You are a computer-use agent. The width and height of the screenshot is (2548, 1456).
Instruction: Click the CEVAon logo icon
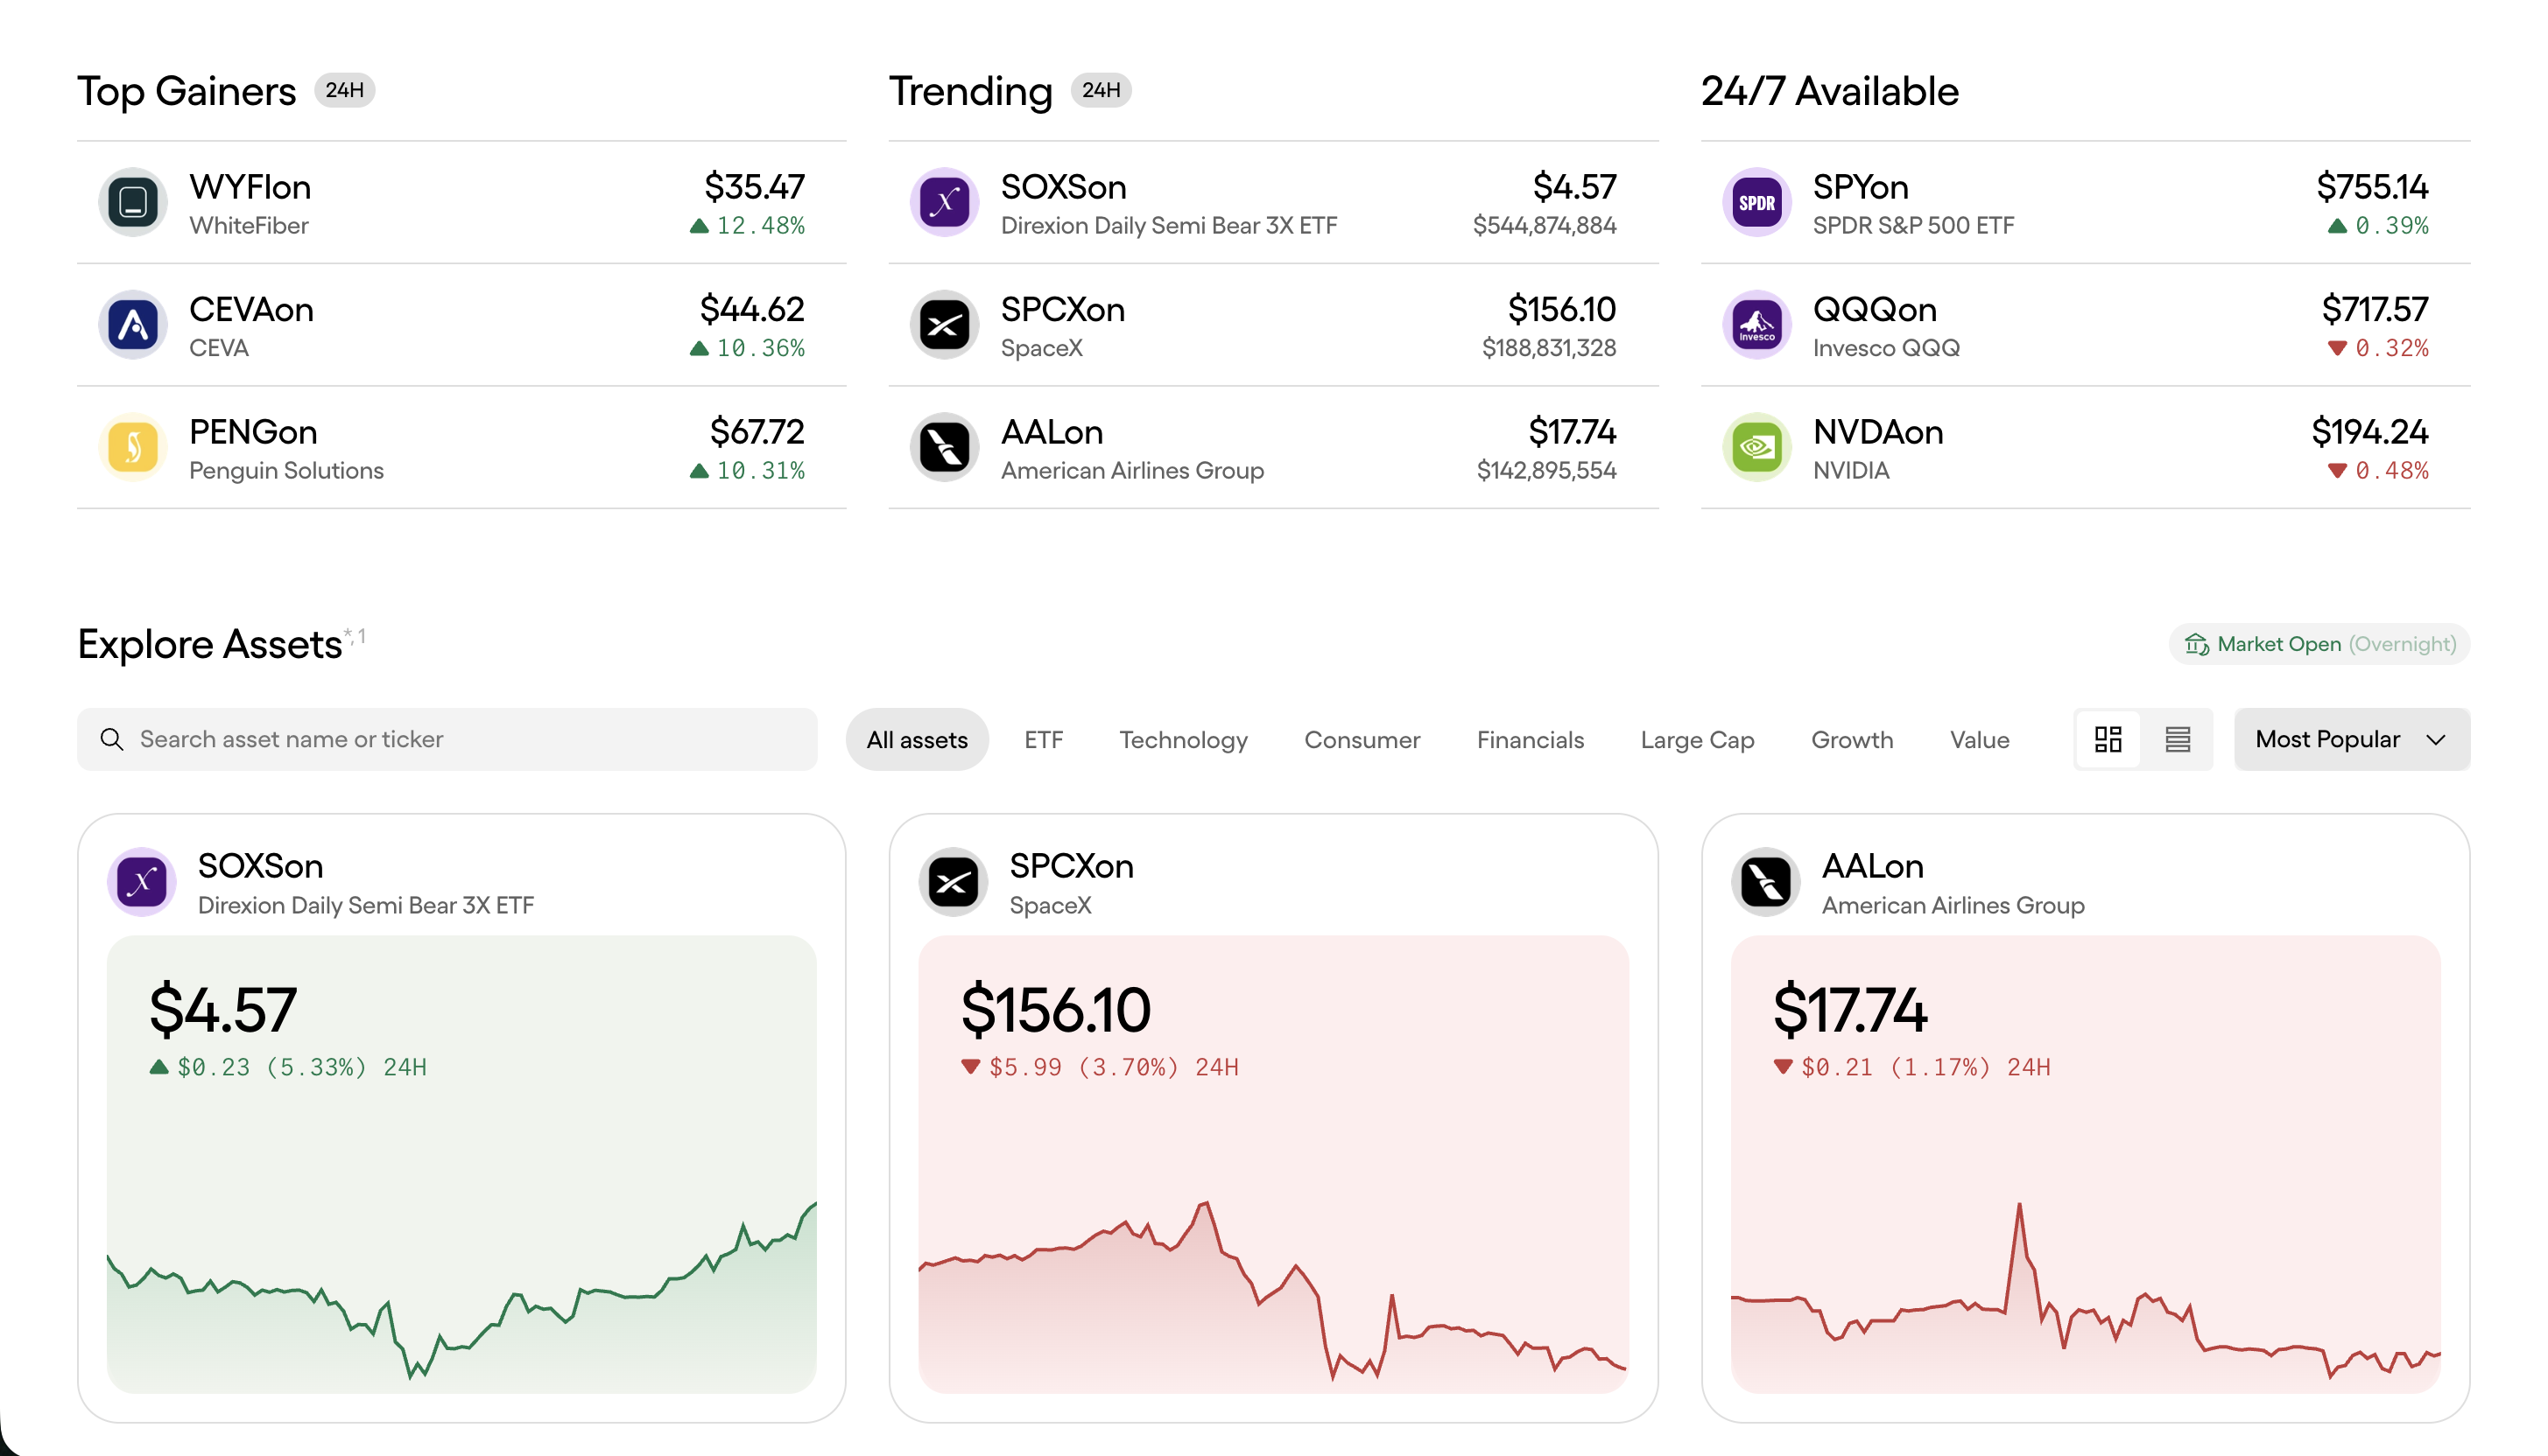click(x=133, y=325)
